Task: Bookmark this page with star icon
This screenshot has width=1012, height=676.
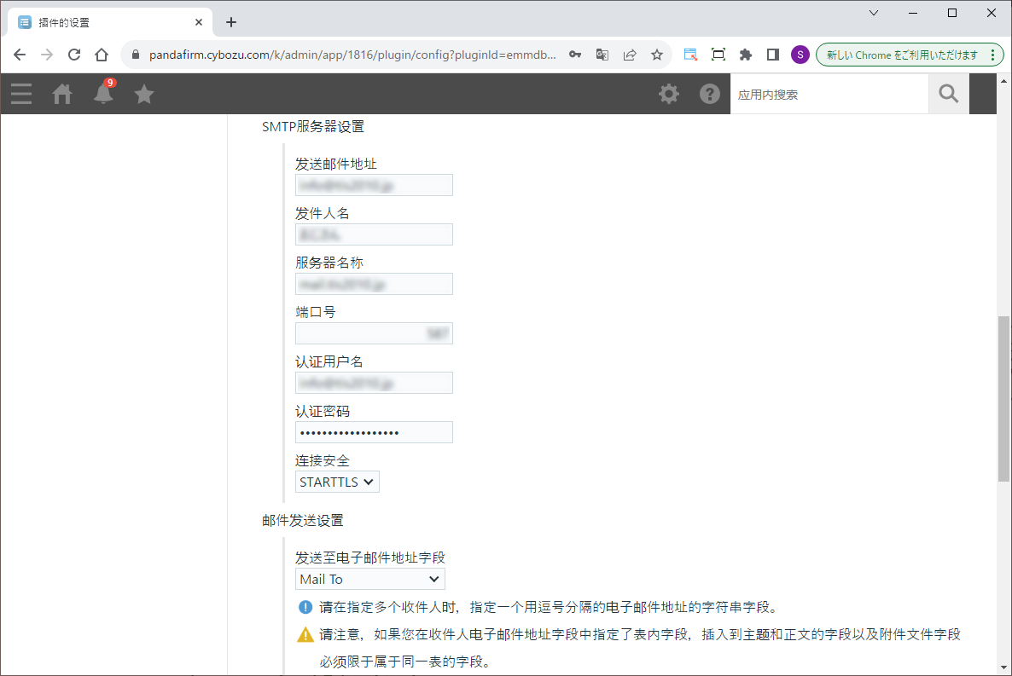Action: (657, 55)
